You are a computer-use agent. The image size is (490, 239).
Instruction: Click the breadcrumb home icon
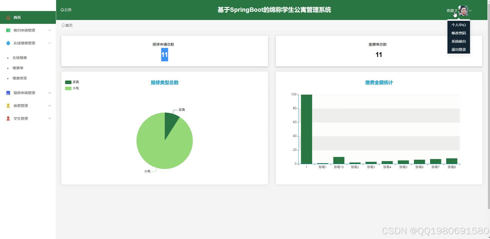63,25
